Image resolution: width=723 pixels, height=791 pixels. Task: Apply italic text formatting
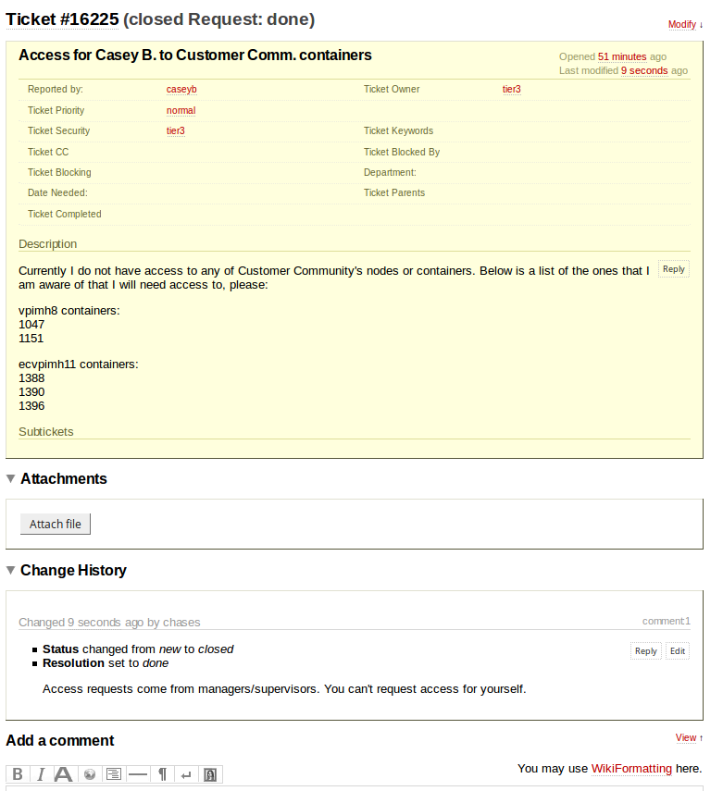41,774
